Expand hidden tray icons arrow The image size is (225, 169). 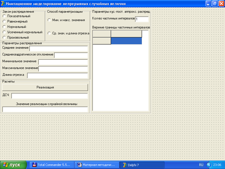(x=209, y=165)
